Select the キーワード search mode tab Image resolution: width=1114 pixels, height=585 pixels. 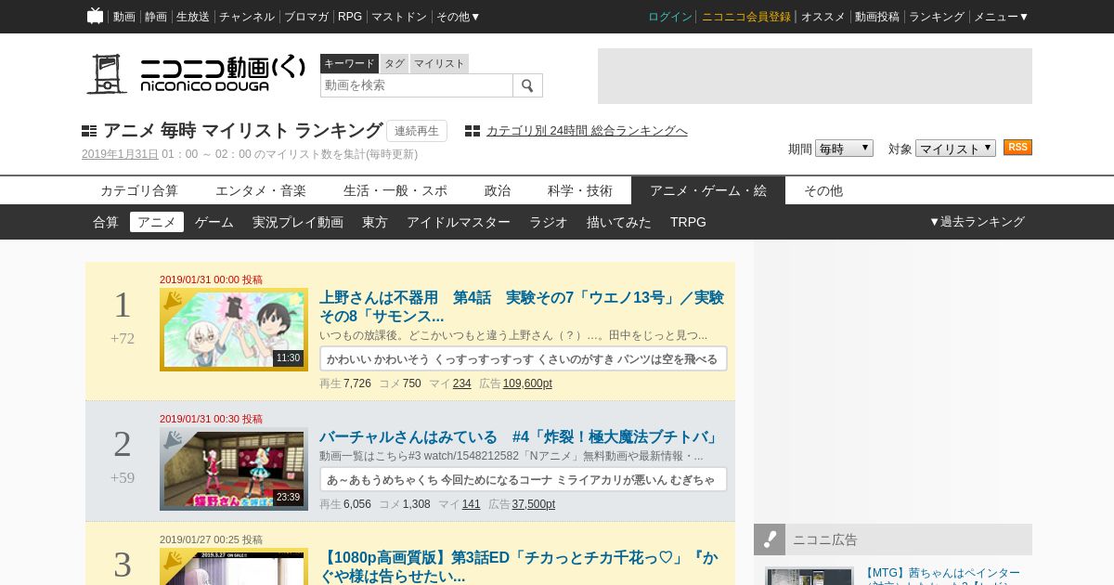click(349, 63)
